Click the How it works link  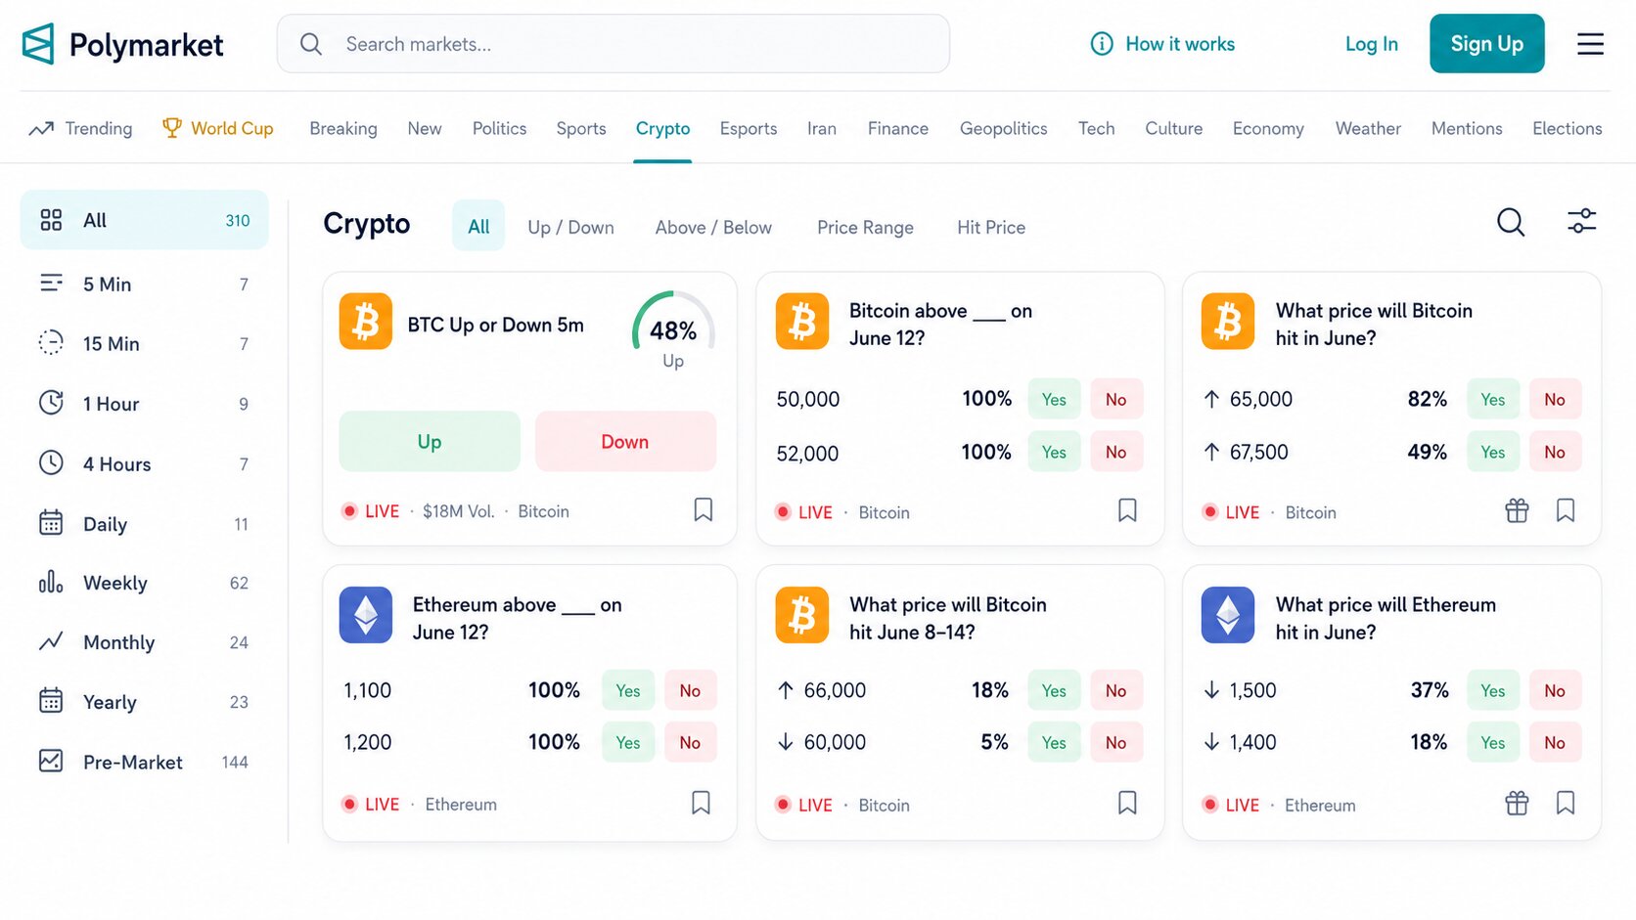pos(1180,44)
